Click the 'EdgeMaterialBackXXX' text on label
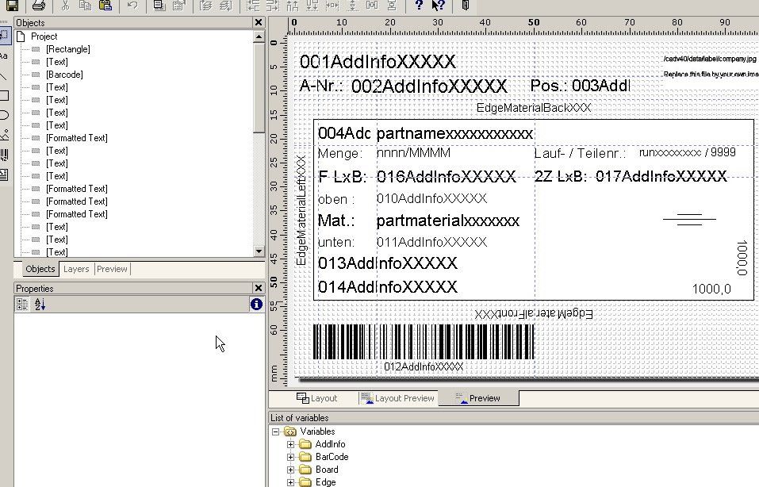Image resolution: width=759 pixels, height=487 pixels. pos(534,107)
